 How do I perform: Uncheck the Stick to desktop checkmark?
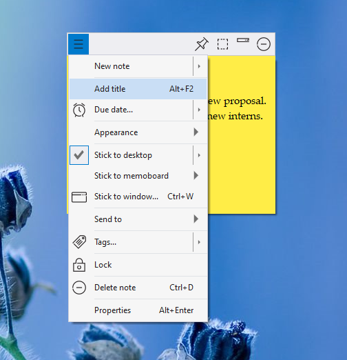[x=79, y=155]
